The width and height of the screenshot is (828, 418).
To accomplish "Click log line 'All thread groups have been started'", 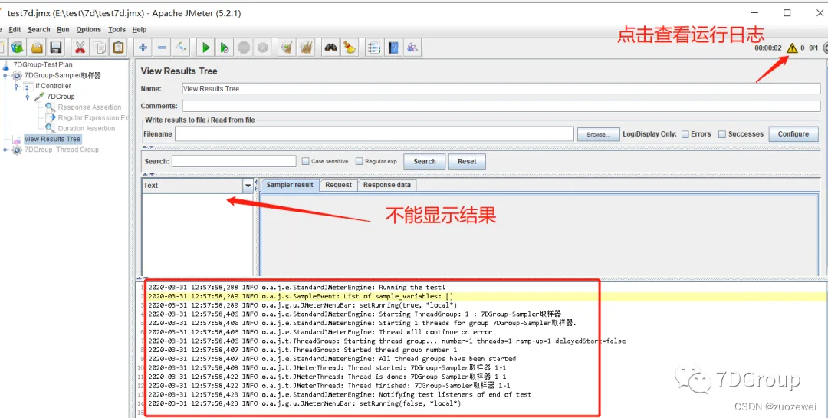I will (x=332, y=359).
